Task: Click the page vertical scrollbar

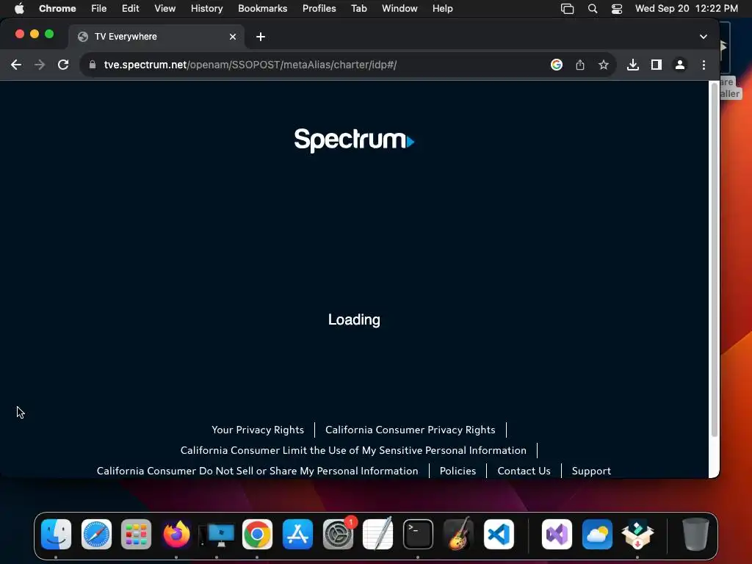Action: click(714, 259)
